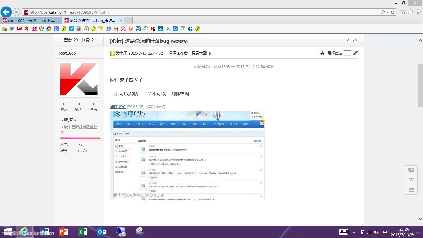The height and width of the screenshot is (238, 423).
Task: Click the 卡饭_客人 user group link
Action: pyautogui.click(x=68, y=120)
